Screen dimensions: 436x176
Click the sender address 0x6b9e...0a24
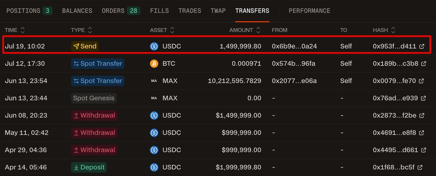point(294,46)
